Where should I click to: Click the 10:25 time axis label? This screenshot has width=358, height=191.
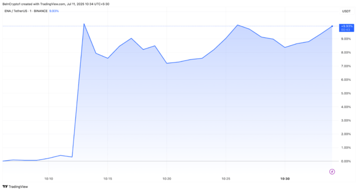click(226, 179)
